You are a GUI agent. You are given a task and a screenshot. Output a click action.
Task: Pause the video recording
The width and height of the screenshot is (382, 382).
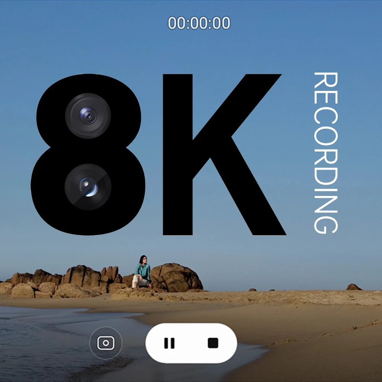169,343
